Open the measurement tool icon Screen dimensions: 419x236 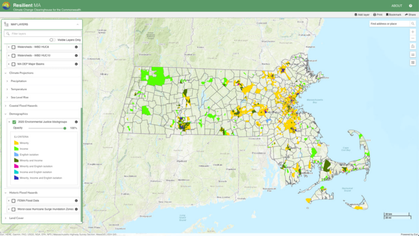pos(412,54)
